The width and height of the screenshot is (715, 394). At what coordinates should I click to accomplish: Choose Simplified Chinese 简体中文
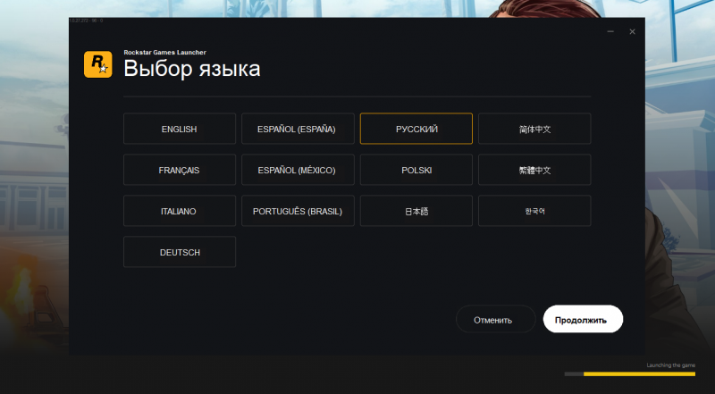[x=534, y=129]
